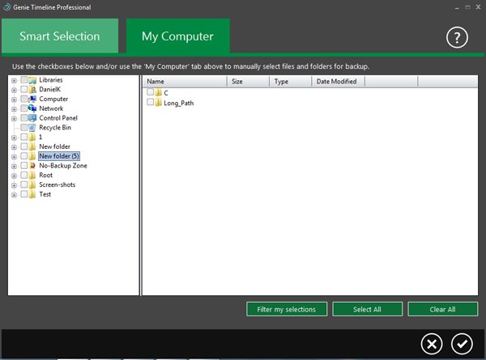Check the No-Backup Zone checkbox
Viewport: 486px width, 360px height.
pos(23,166)
